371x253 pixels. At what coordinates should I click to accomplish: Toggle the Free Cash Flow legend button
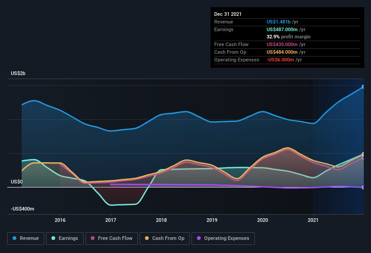coord(112,239)
